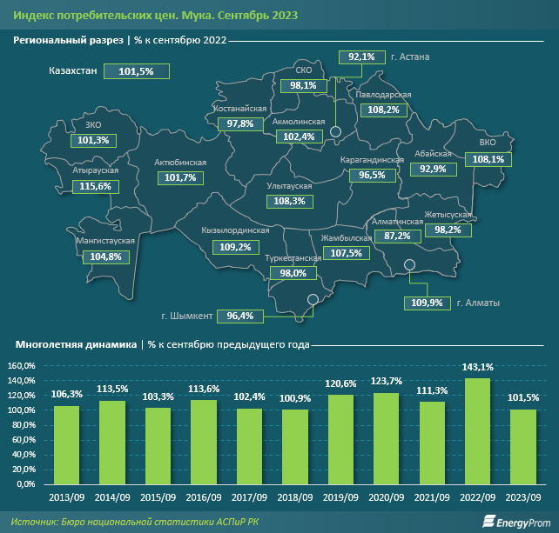
Task: Select the 2022/09 bar showing 143,1%
Action: pos(477,431)
